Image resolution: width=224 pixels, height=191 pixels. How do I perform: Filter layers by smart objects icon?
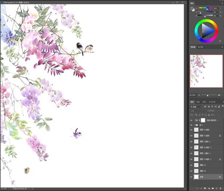click(x=219, y=107)
